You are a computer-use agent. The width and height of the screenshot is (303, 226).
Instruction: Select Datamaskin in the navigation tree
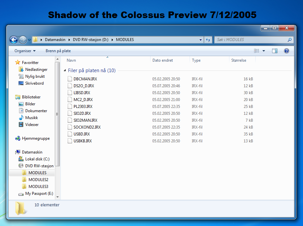click(x=32, y=152)
